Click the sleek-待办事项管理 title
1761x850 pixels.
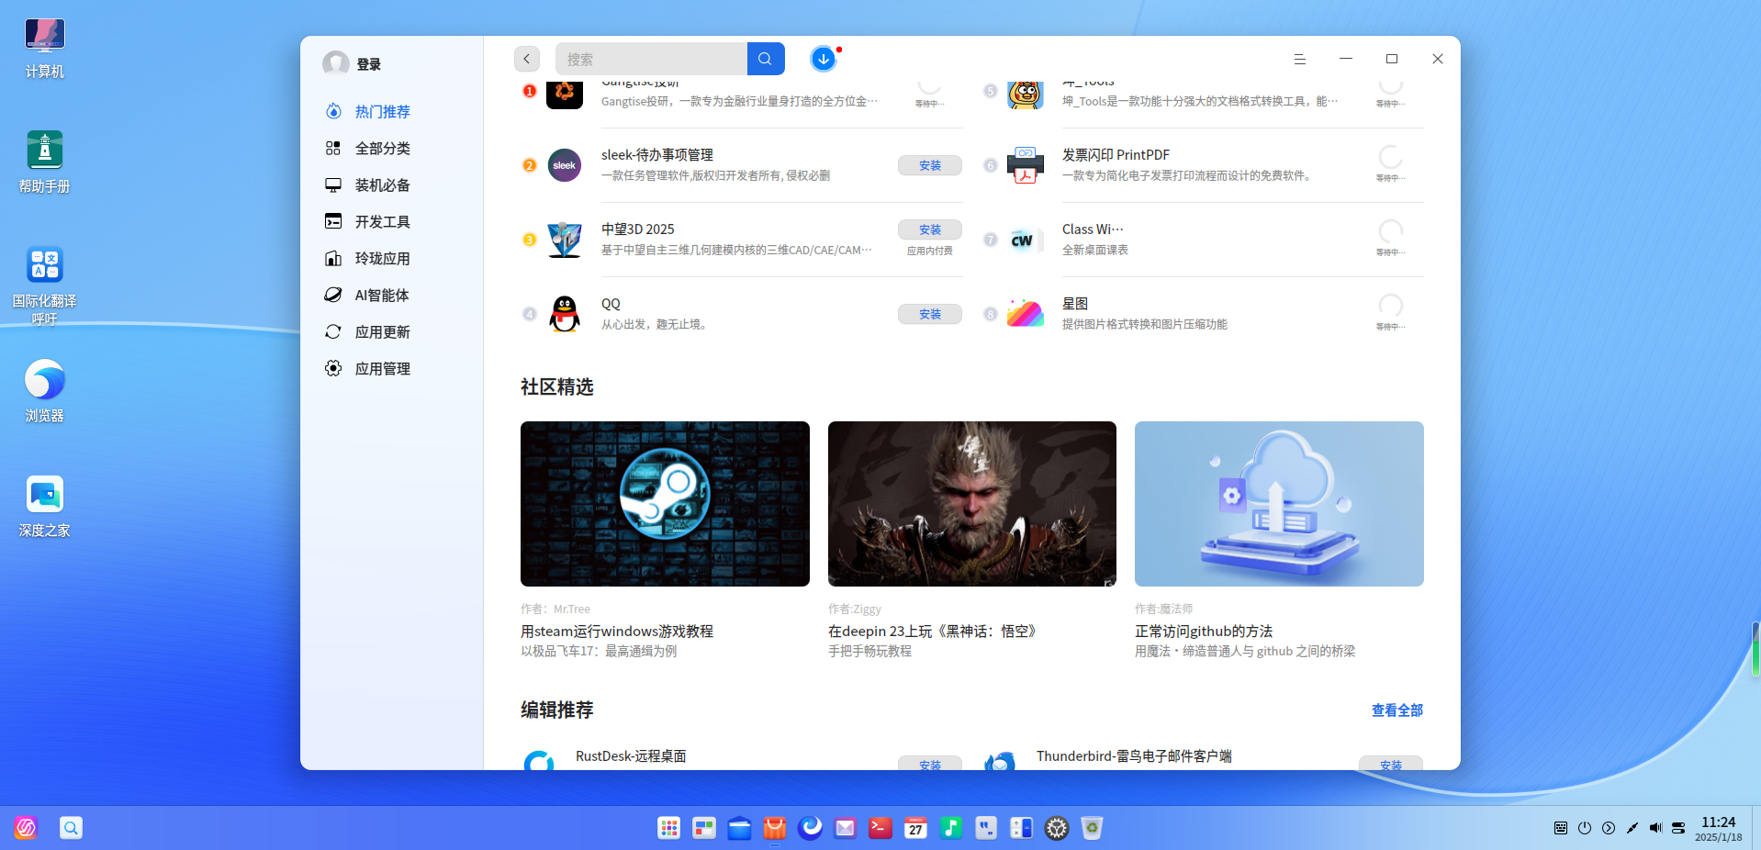657,155
